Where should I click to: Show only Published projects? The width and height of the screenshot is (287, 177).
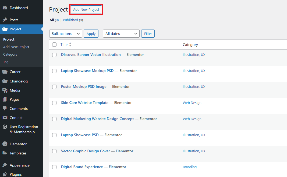[70, 20]
